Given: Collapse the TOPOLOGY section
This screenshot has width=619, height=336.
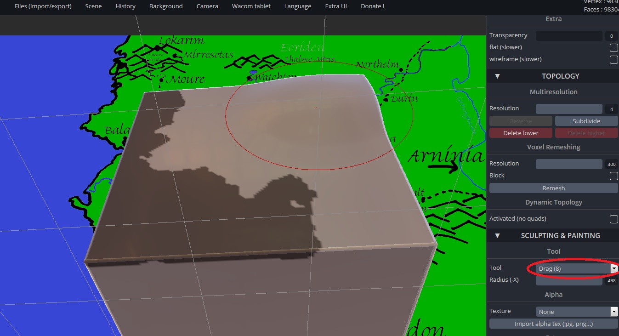Looking at the screenshot, I should pyautogui.click(x=497, y=76).
